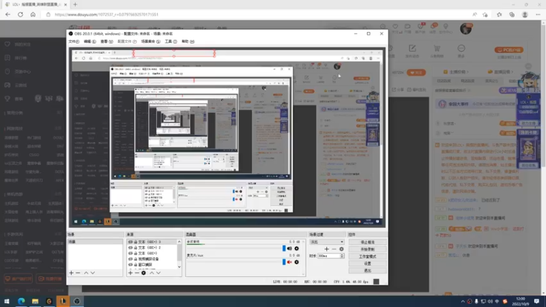Unmute the Mic/Aux red speaker icon

(289, 262)
